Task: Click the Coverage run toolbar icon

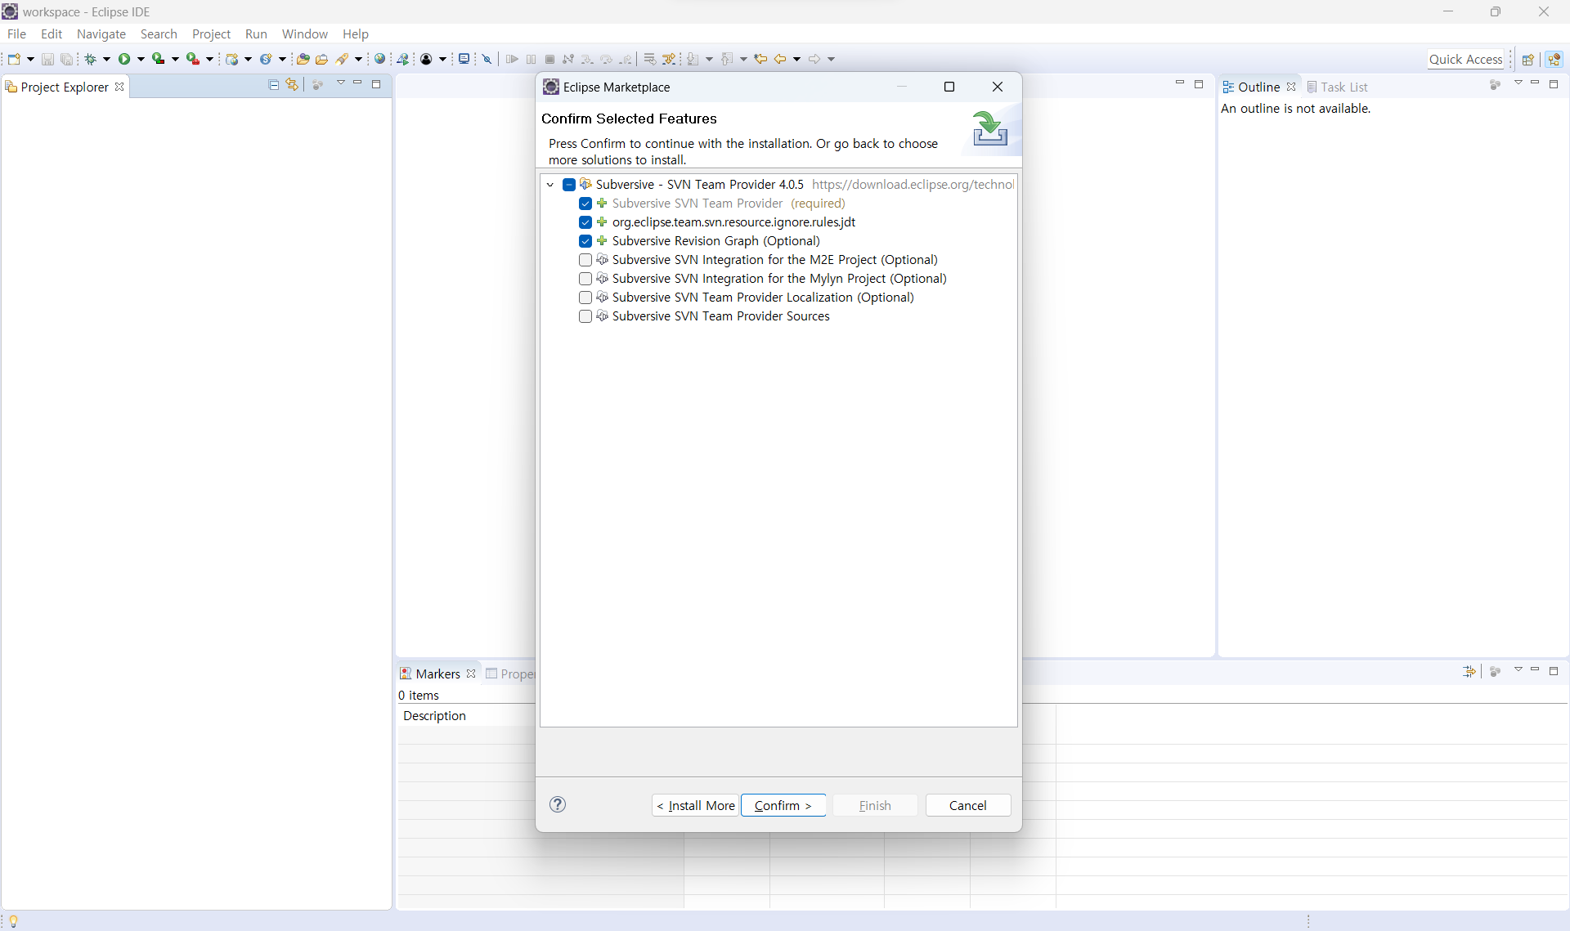Action: 159,59
